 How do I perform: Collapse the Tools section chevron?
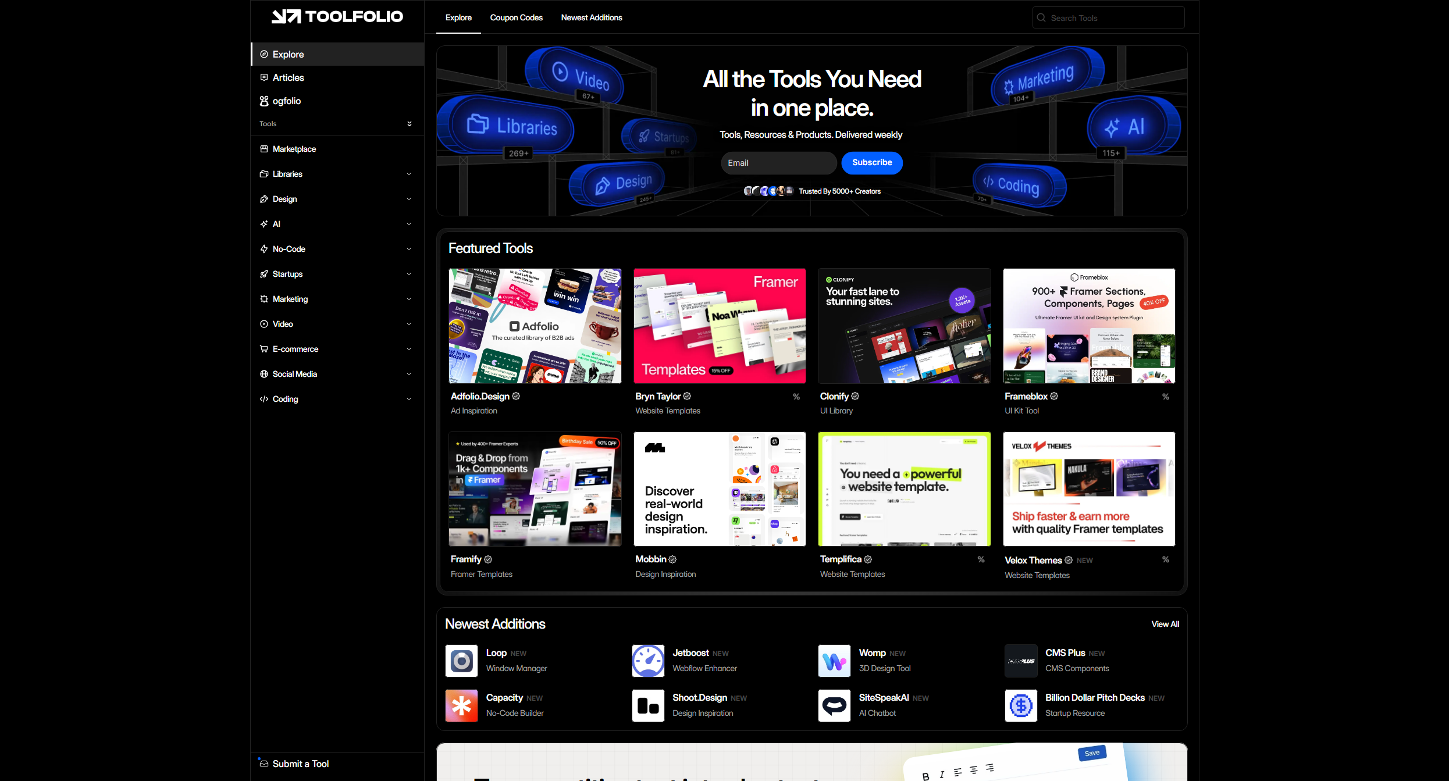[x=410, y=124]
